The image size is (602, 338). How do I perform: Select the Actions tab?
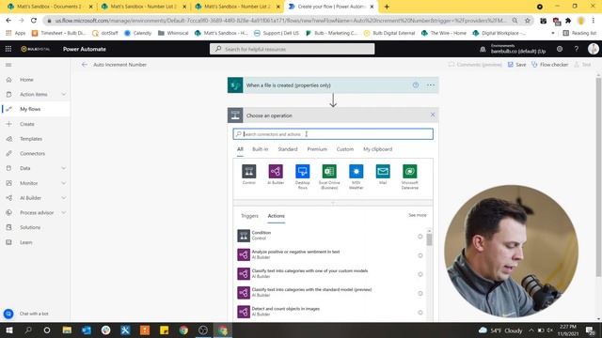click(x=276, y=216)
